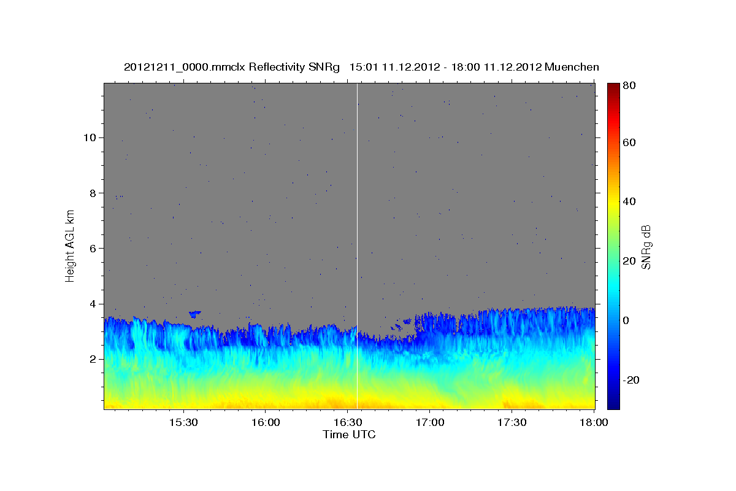Click the dark red top of the colorbar
This screenshot has width=736, height=491.
coord(613,88)
